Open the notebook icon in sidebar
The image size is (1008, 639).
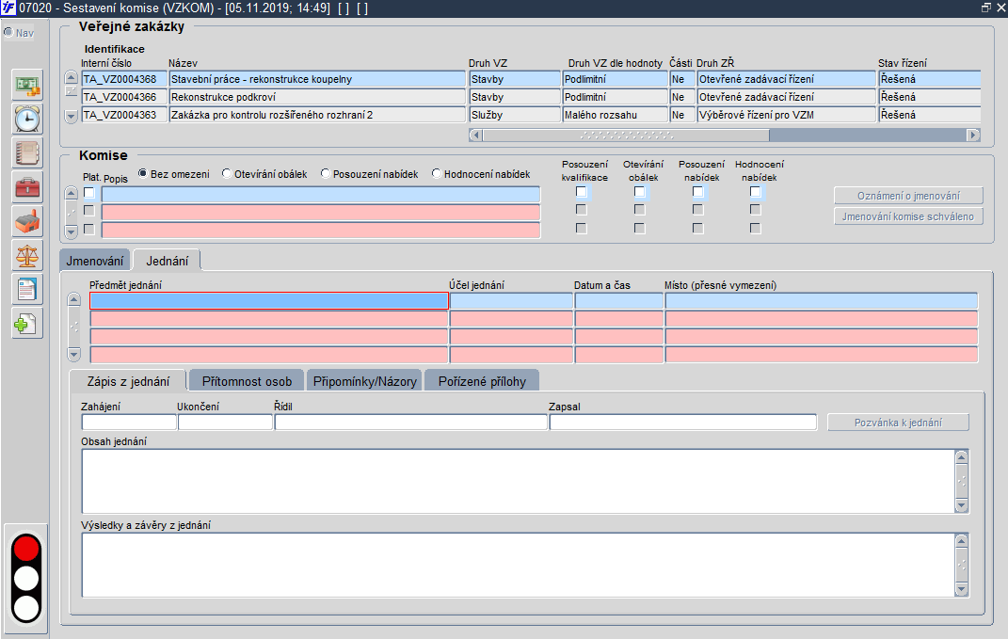coord(27,153)
